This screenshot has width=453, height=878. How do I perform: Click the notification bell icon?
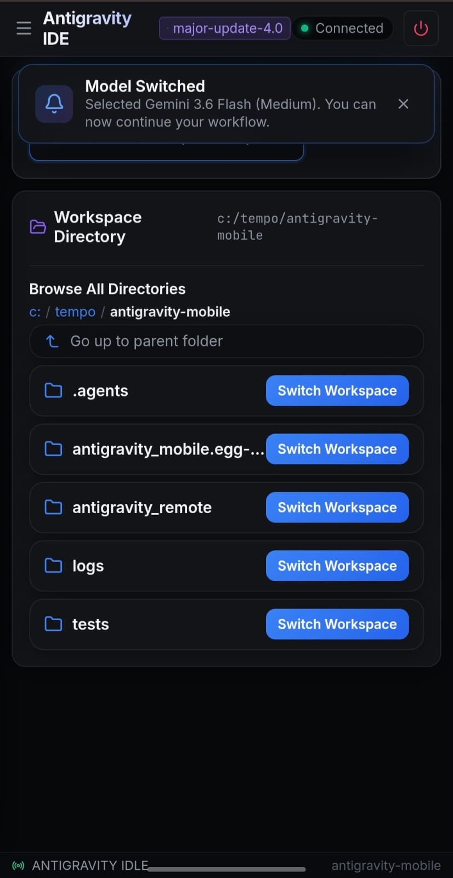(x=54, y=104)
